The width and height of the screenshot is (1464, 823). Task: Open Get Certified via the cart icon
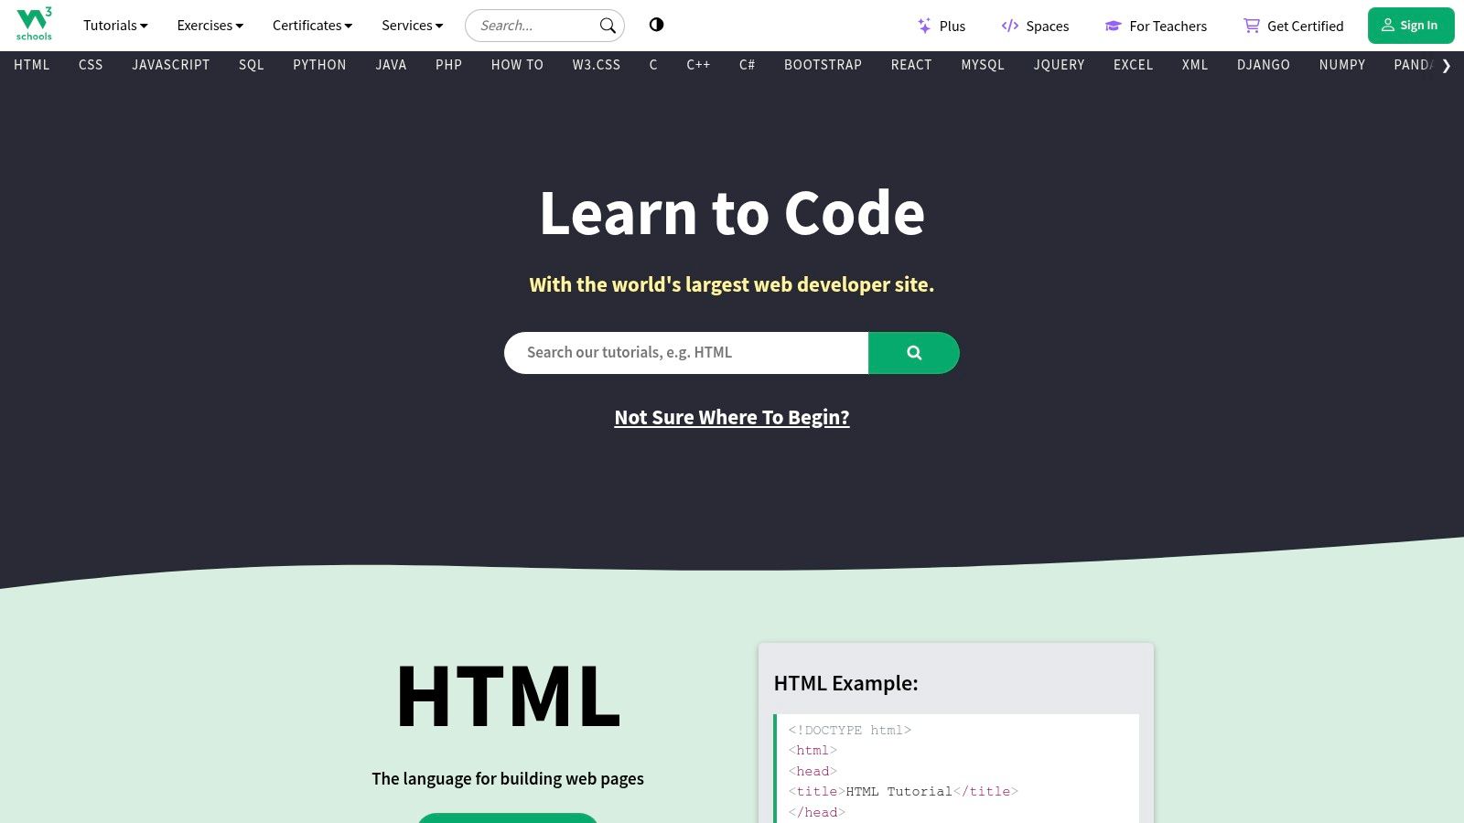pyautogui.click(x=1251, y=25)
